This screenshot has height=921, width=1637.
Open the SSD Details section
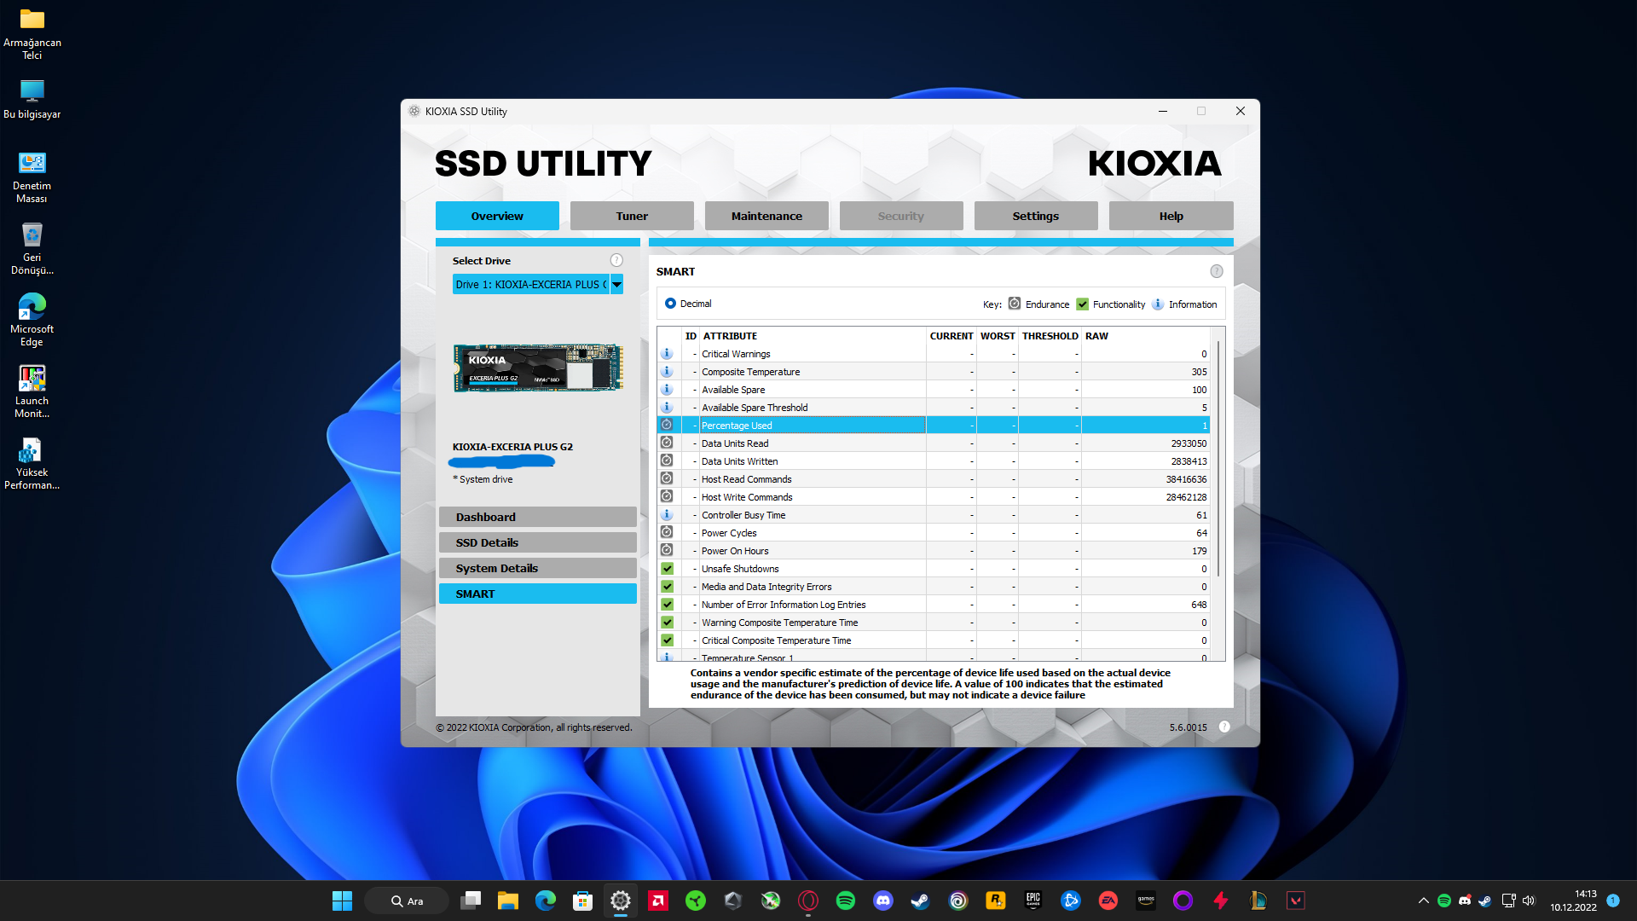(537, 542)
